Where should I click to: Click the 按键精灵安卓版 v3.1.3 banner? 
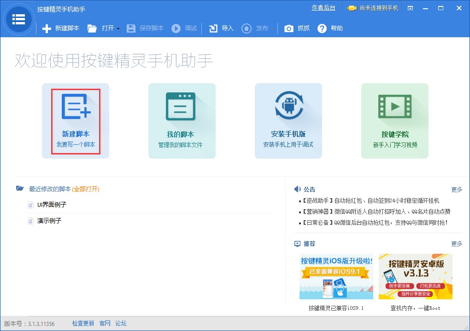coord(415,275)
